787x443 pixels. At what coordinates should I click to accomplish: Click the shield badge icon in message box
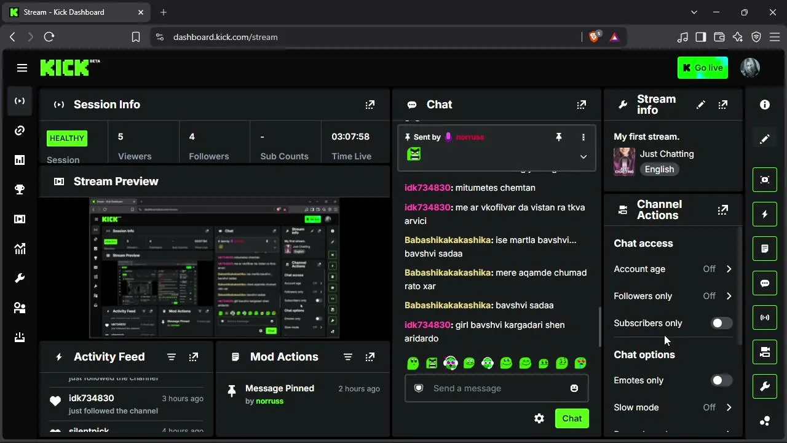coord(419,388)
